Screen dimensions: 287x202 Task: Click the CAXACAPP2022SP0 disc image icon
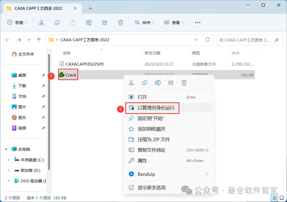pos(62,64)
